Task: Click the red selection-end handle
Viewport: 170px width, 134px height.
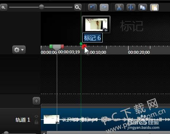Action: [62, 46]
